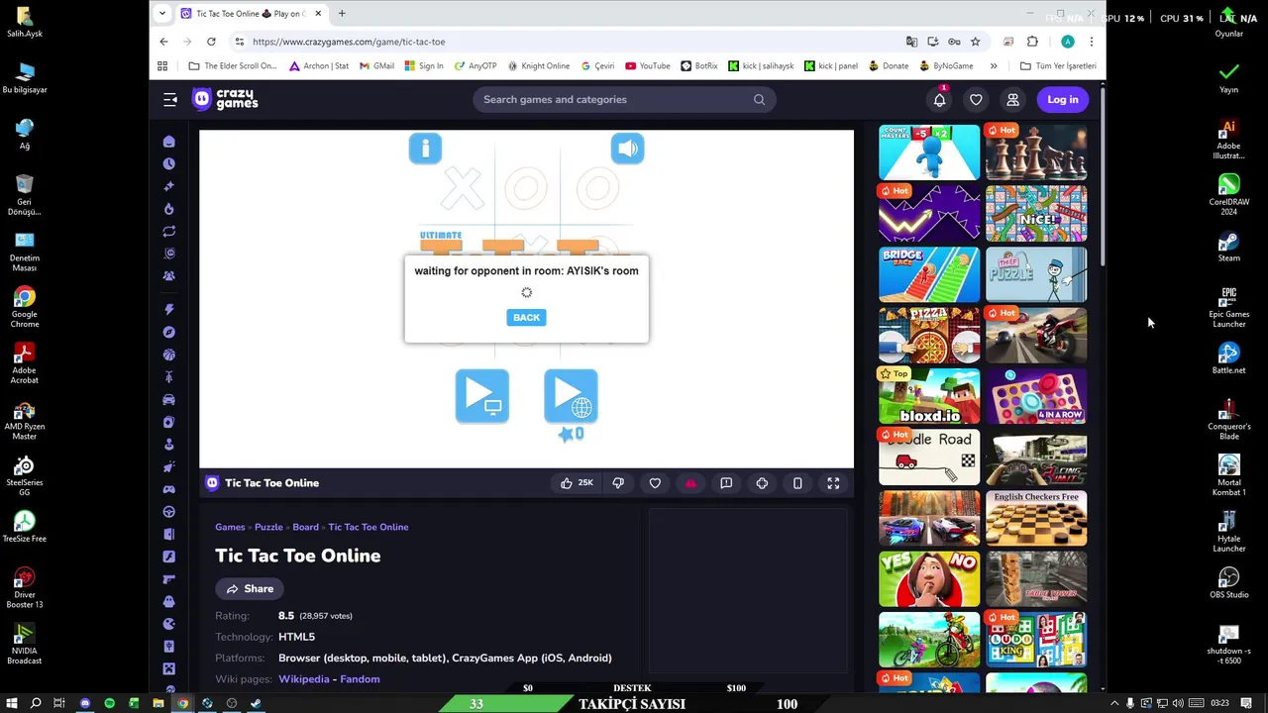Click the Spotify taskbar icon

pos(109,703)
